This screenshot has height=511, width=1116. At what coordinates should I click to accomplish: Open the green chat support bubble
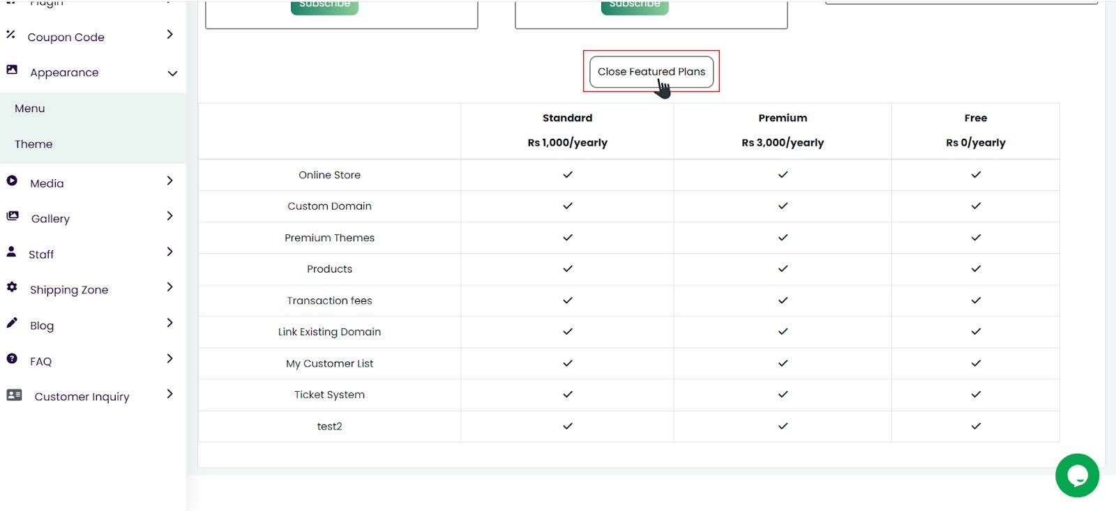coord(1077,475)
